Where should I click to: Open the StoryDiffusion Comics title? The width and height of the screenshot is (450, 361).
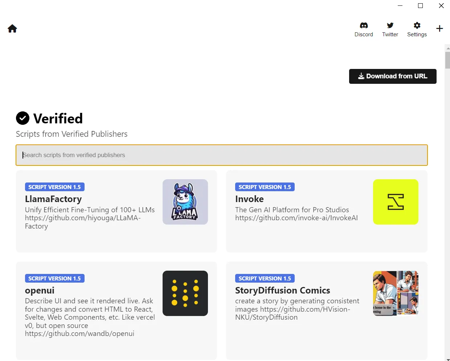pyautogui.click(x=282, y=291)
